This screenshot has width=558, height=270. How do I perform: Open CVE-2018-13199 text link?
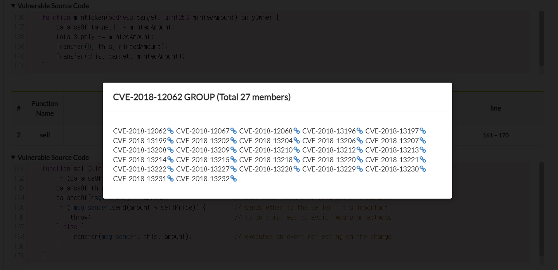coord(140,141)
